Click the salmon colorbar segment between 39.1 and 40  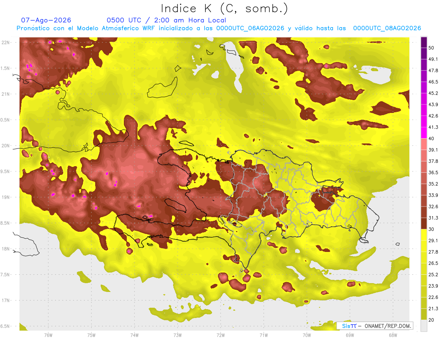[424, 144]
